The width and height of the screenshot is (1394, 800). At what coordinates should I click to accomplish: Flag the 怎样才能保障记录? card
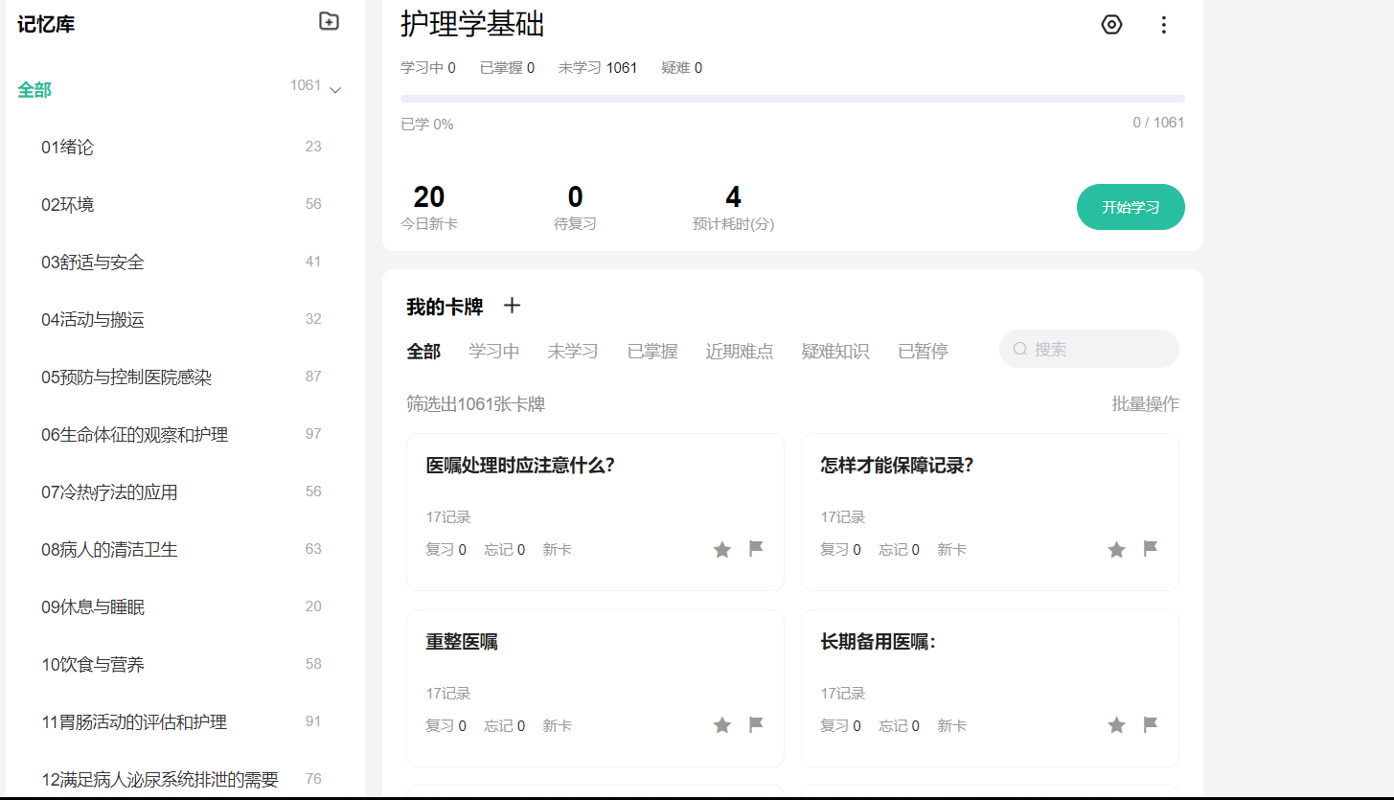click(x=1151, y=549)
